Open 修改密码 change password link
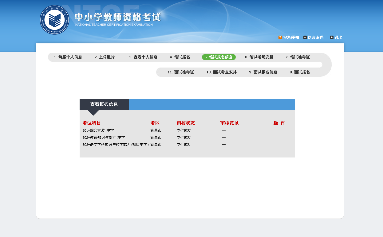383x237 pixels. 315,37
